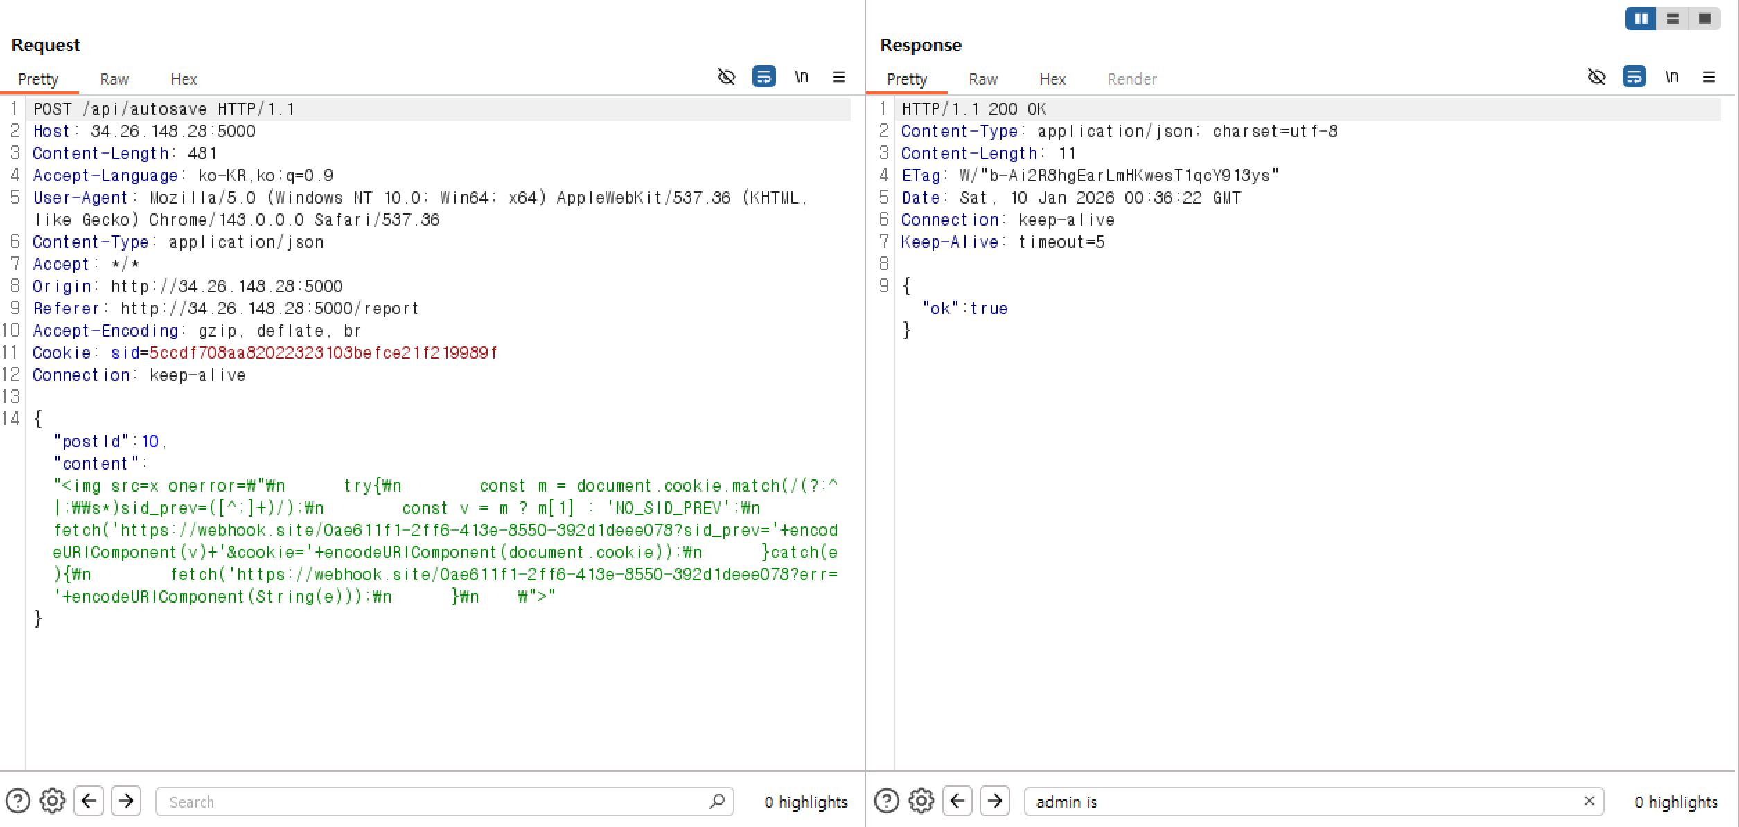
Task: Click the 'Content-Length: 481' request header
Action: 125,154
